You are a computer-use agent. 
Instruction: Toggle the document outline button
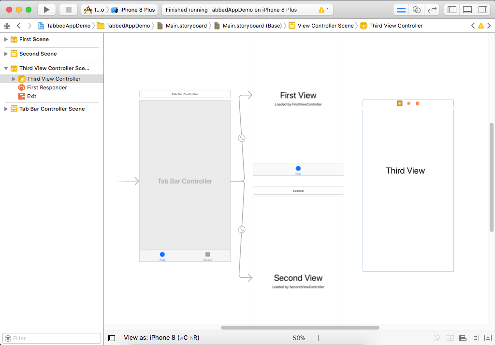point(112,338)
